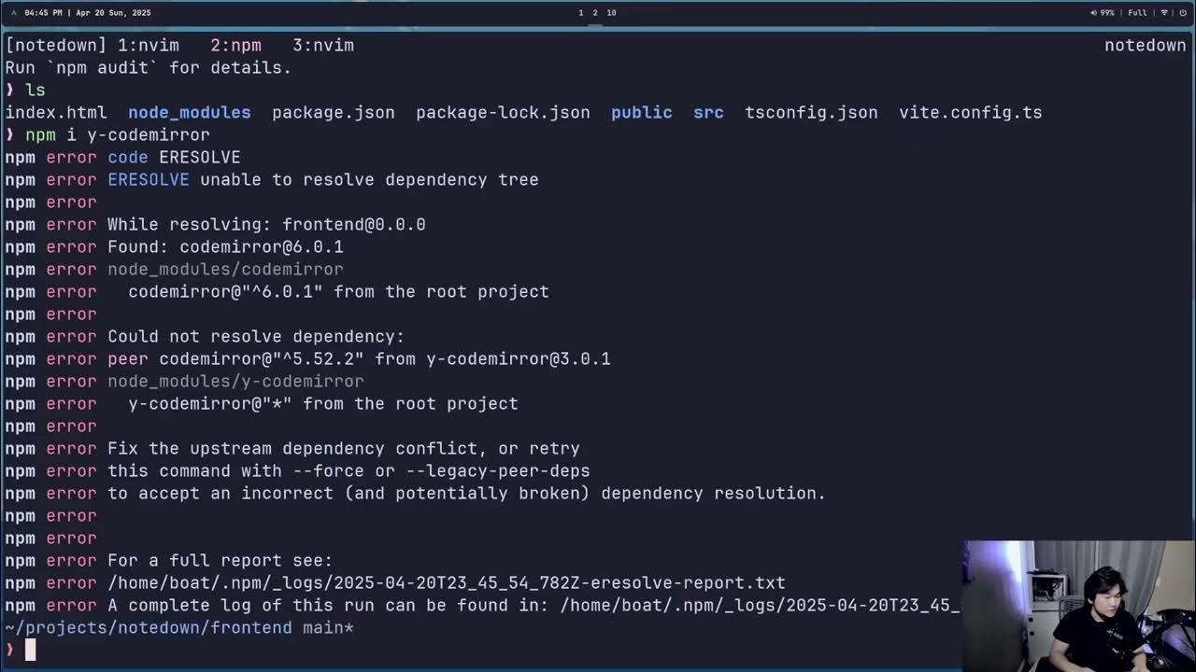Click the prompt arrow before npm i

pyautogui.click(x=10, y=135)
